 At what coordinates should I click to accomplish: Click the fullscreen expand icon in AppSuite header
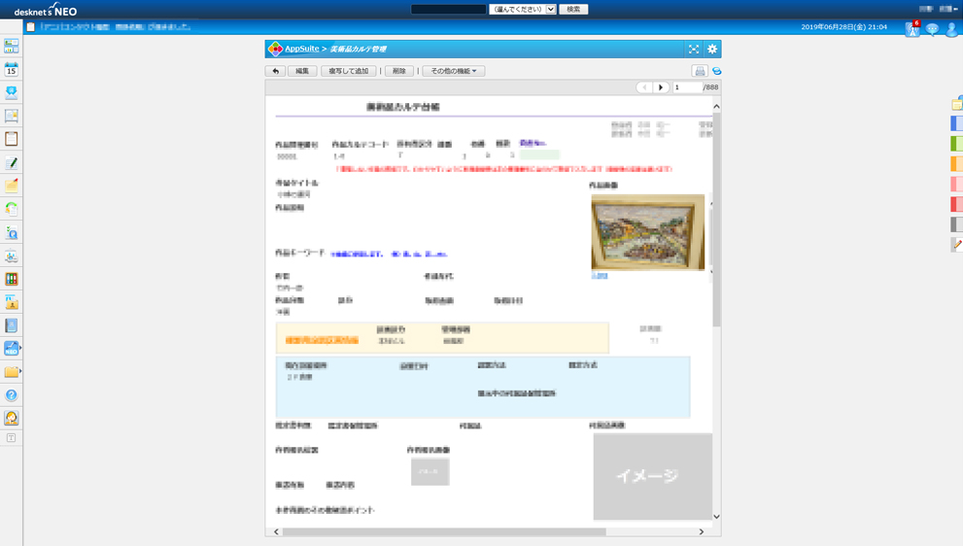click(694, 49)
